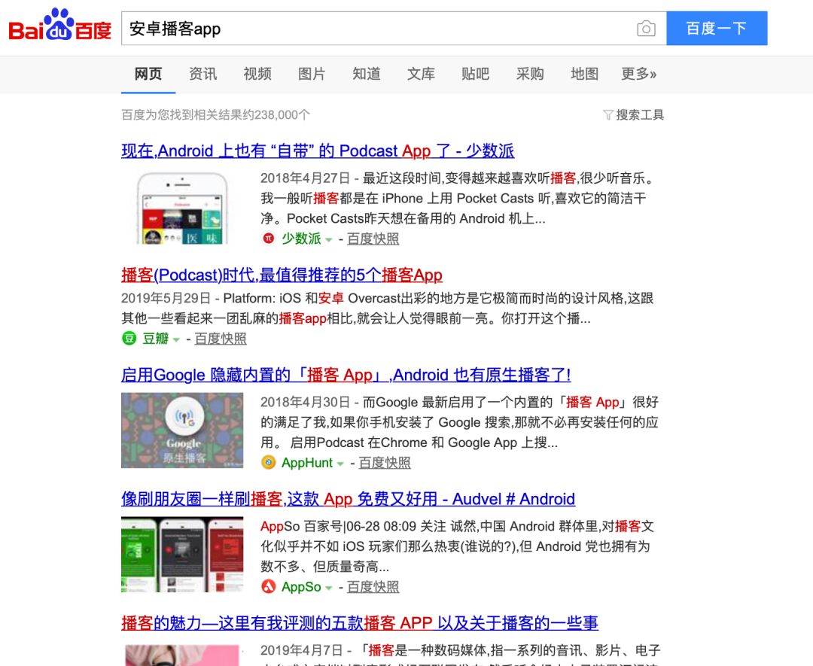Switch to the 图片 tab
This screenshot has width=813, height=666.
coord(312,74)
